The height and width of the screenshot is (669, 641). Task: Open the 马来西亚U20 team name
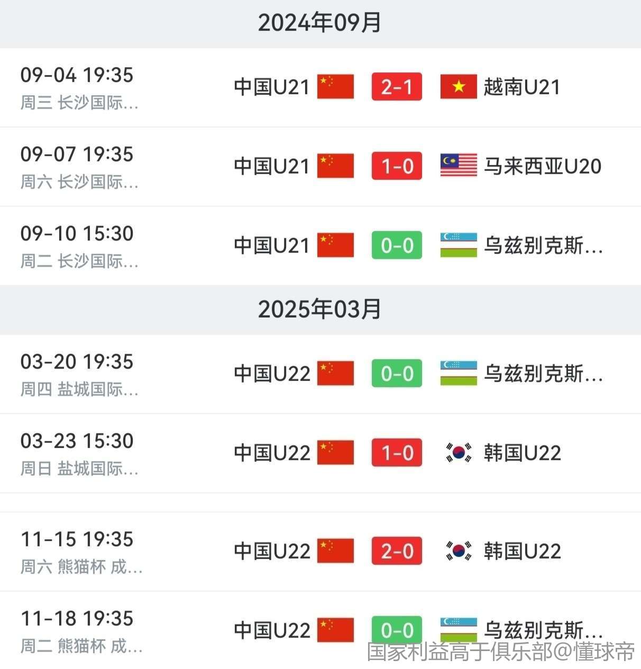click(x=543, y=166)
